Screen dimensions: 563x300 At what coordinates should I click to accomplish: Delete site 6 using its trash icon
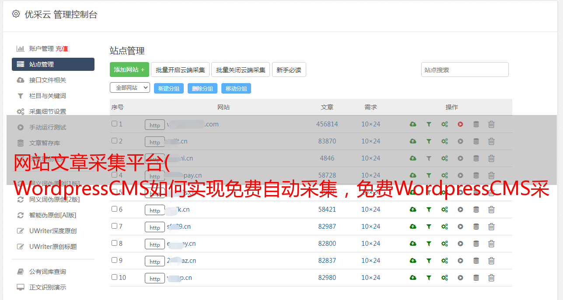pos(491,209)
